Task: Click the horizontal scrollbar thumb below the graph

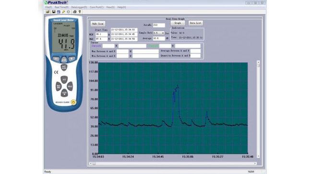Action: tap(94, 163)
